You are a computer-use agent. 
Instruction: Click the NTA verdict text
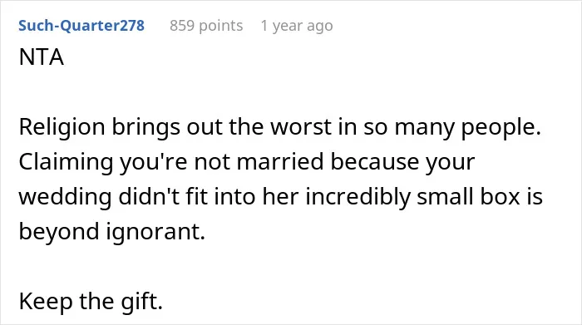tap(42, 57)
